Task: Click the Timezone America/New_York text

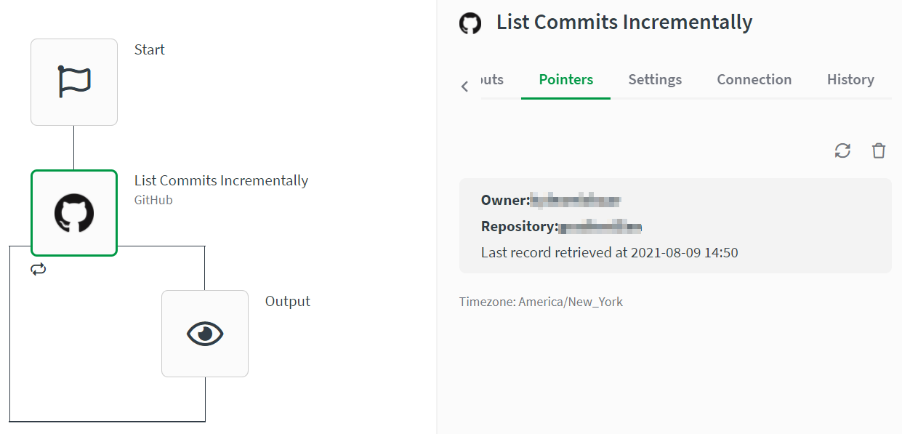Action: click(x=541, y=302)
